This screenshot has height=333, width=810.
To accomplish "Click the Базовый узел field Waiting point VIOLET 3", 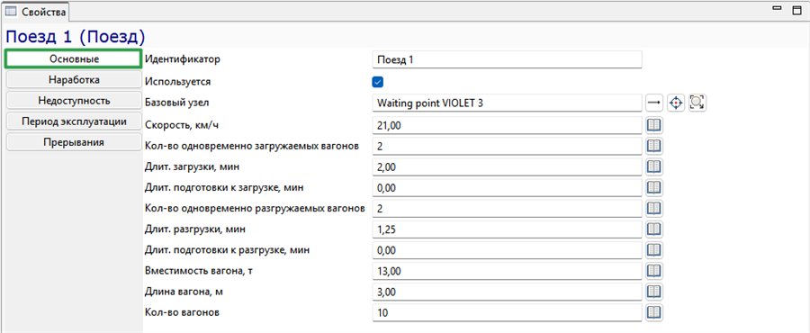I will coord(507,103).
